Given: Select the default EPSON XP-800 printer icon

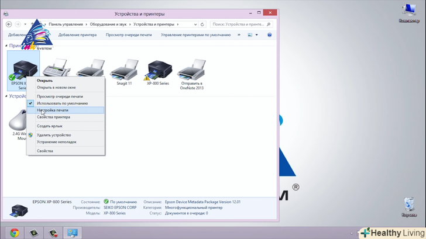Looking at the screenshot, I should (x=23, y=70).
